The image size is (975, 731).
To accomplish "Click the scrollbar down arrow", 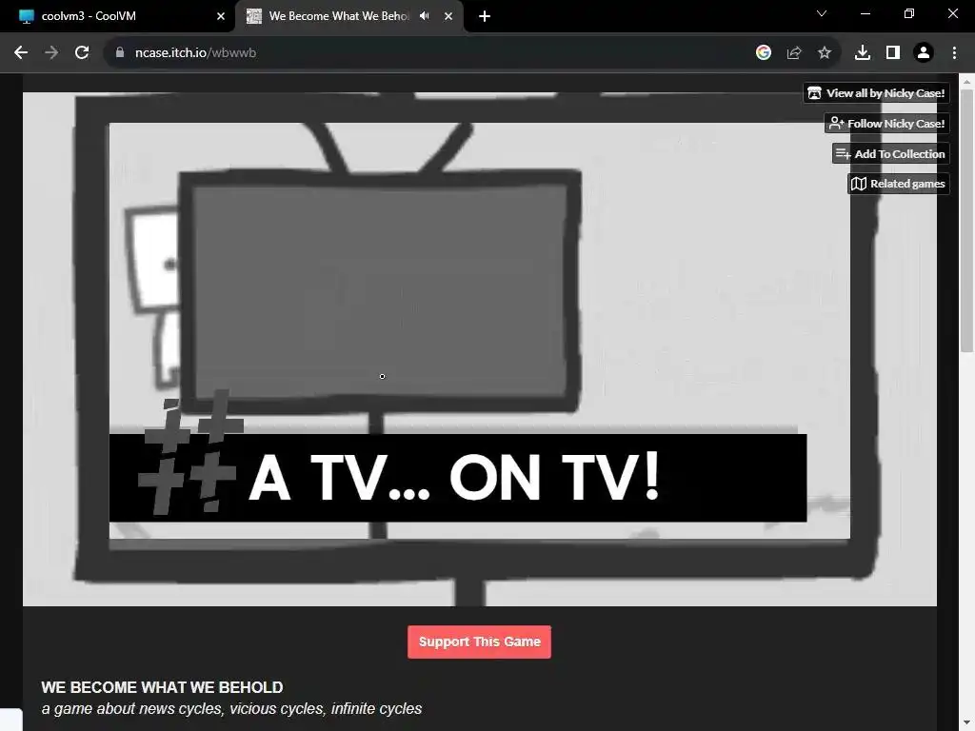I will [x=966, y=723].
